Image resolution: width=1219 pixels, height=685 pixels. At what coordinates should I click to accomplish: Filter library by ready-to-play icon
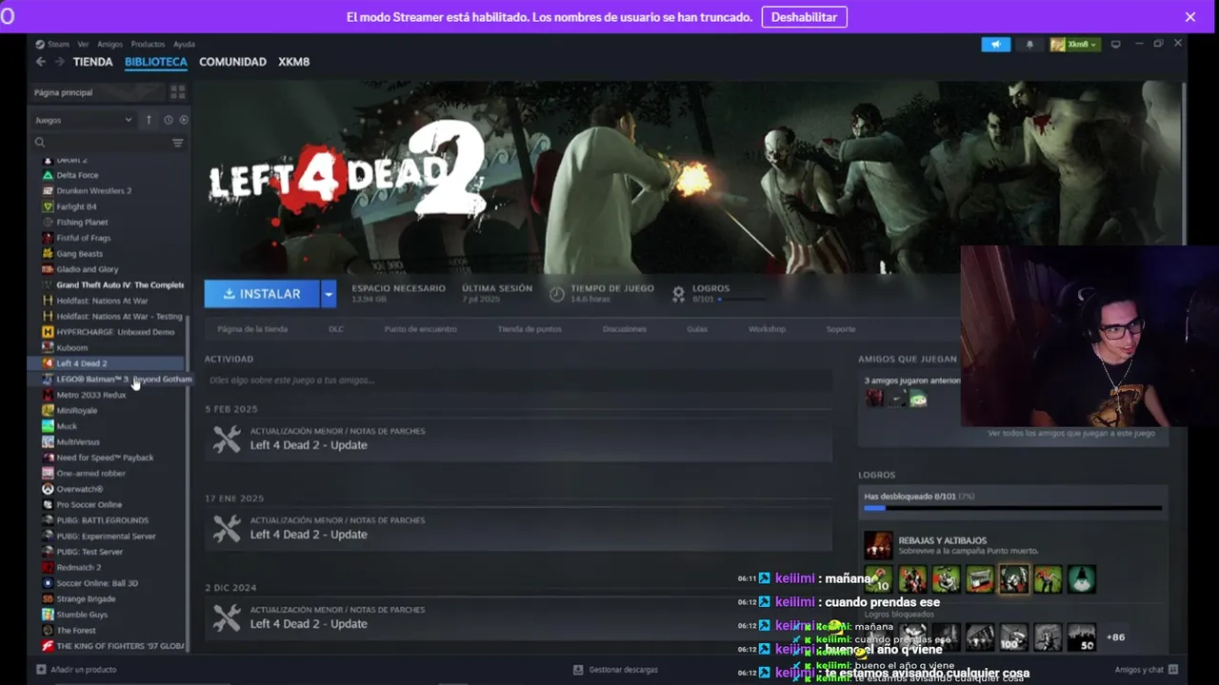tap(184, 120)
